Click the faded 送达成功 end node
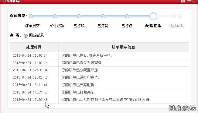 (x=180, y=16)
